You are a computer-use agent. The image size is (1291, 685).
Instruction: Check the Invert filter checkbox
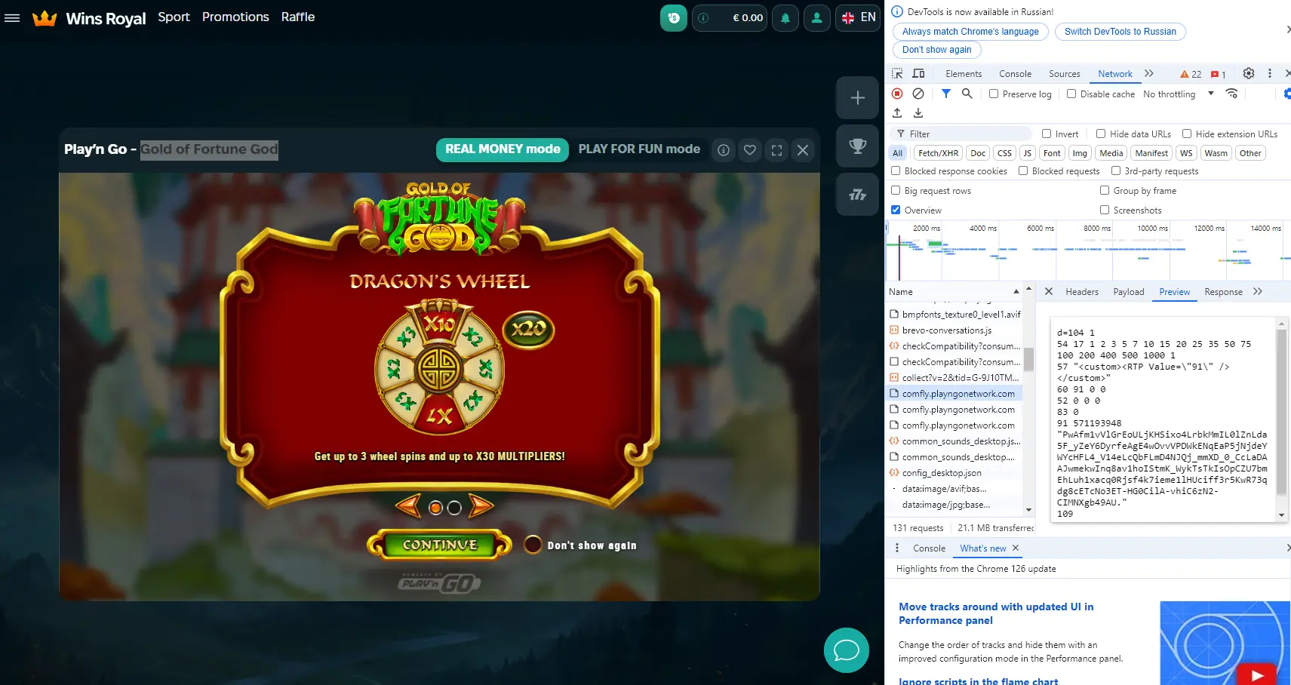[1047, 134]
